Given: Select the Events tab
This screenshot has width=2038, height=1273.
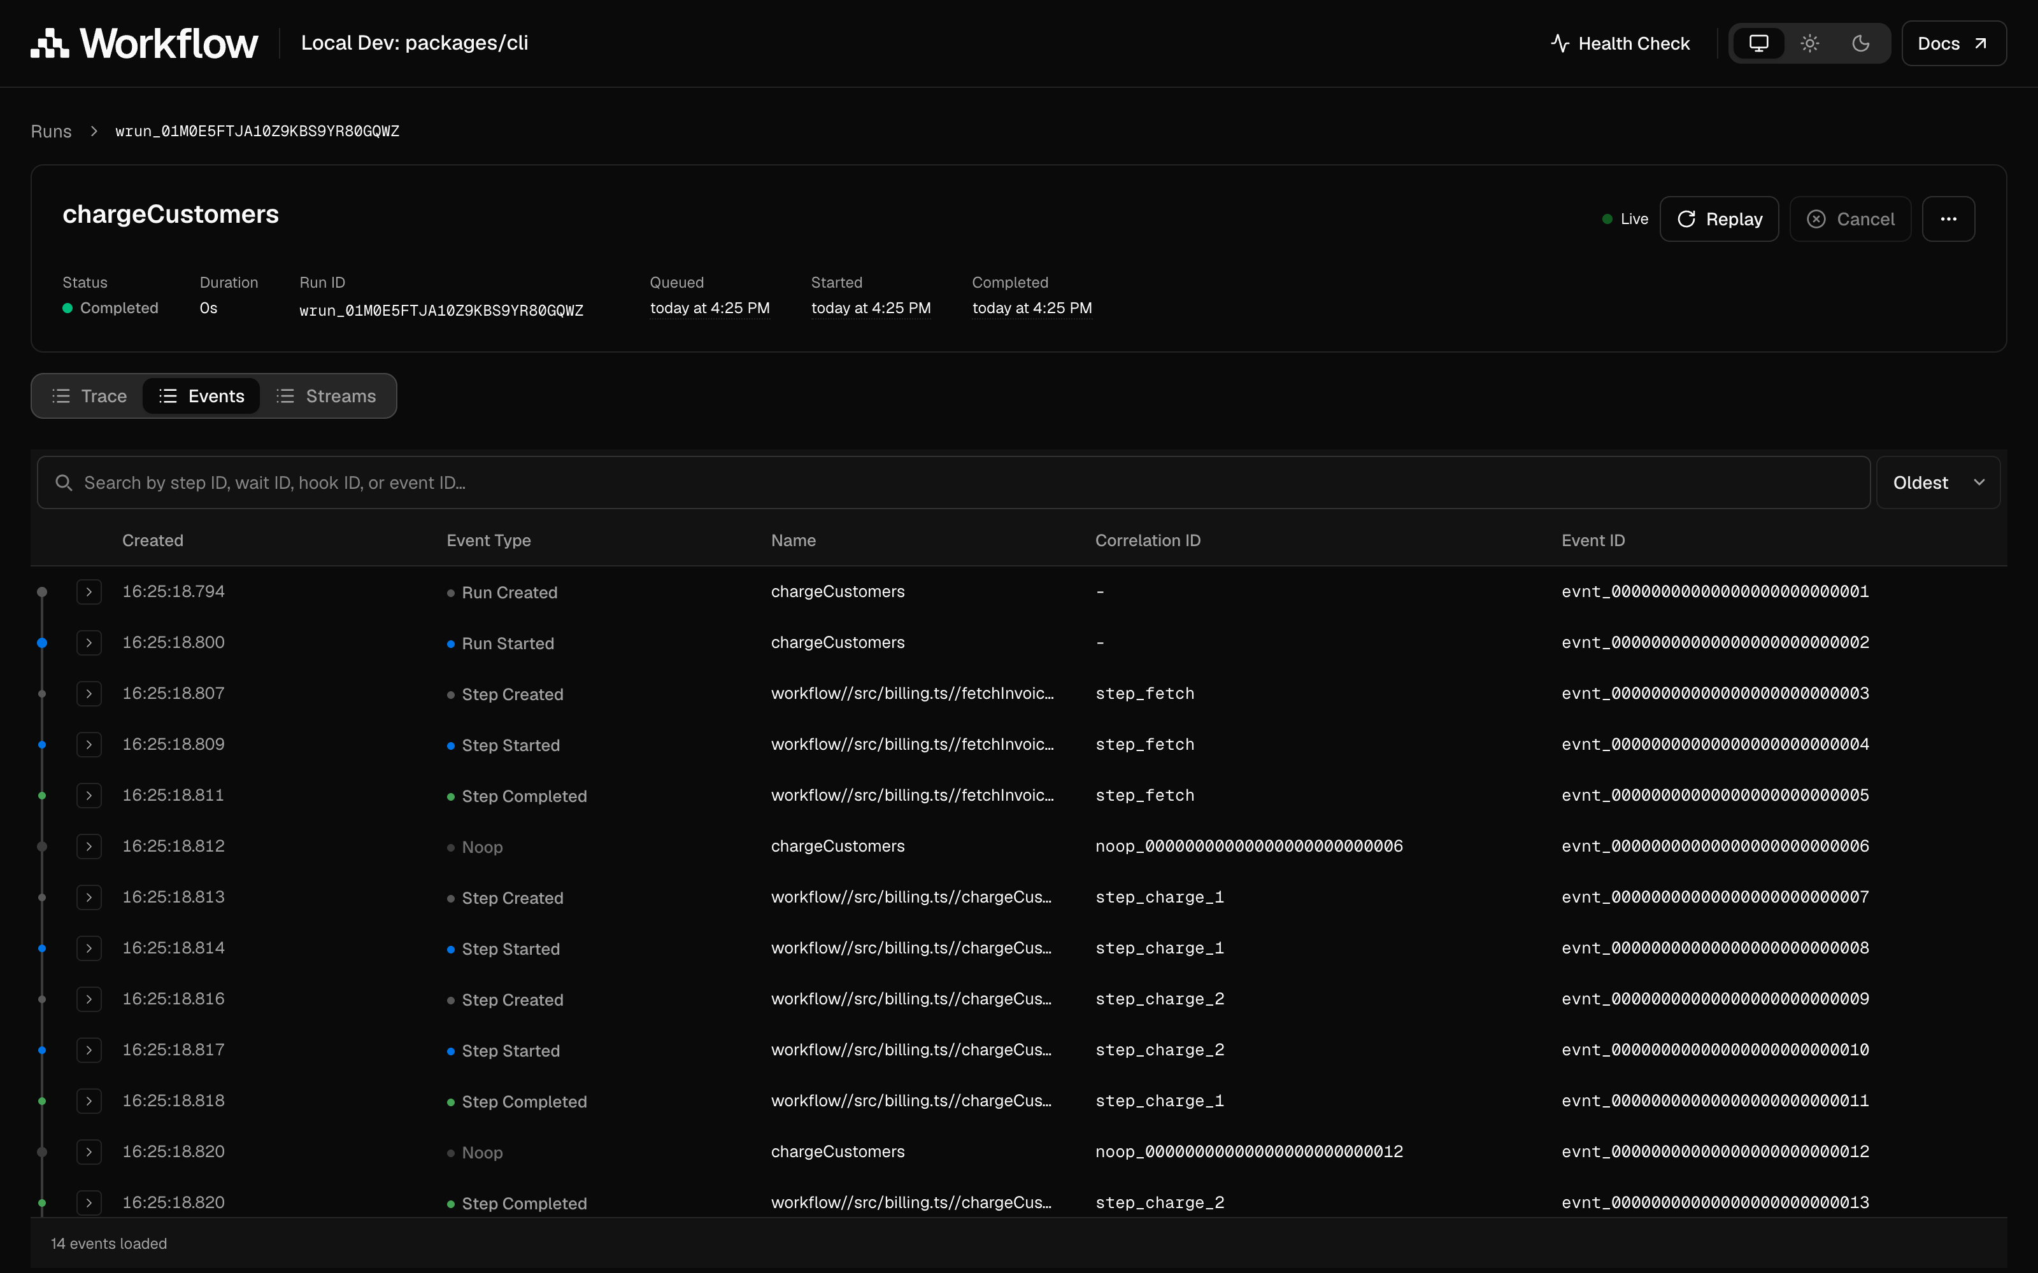Looking at the screenshot, I should point(201,396).
